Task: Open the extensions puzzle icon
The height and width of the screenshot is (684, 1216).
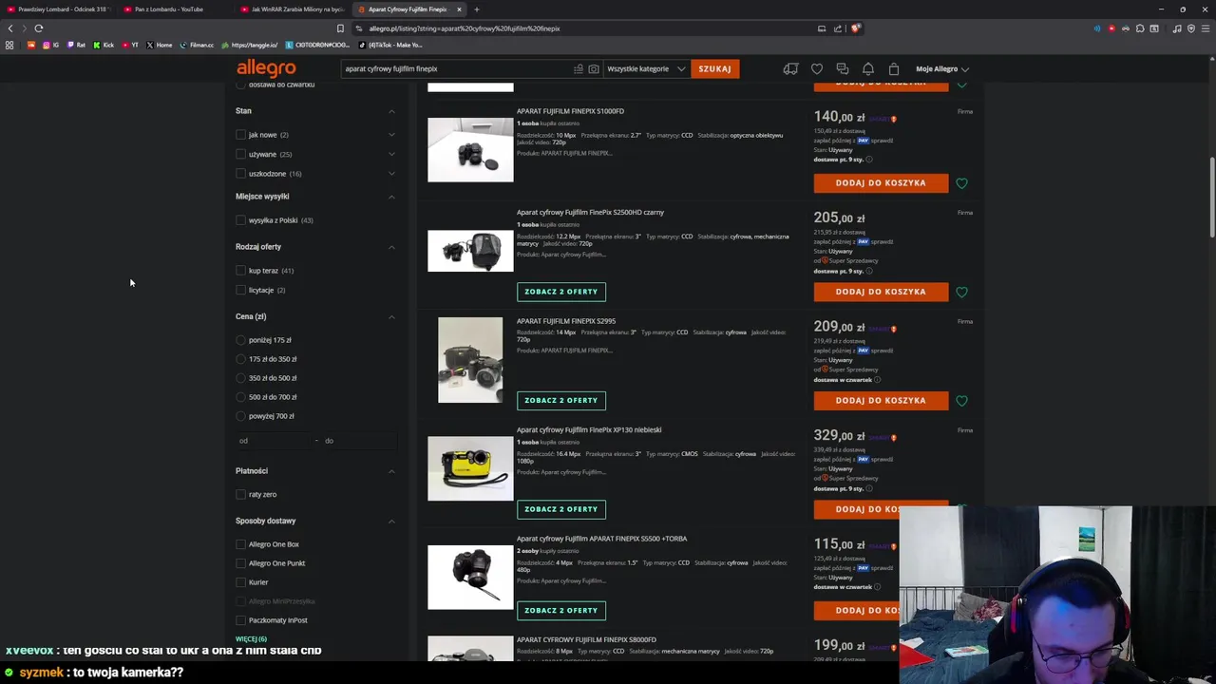Action: click(x=1140, y=28)
